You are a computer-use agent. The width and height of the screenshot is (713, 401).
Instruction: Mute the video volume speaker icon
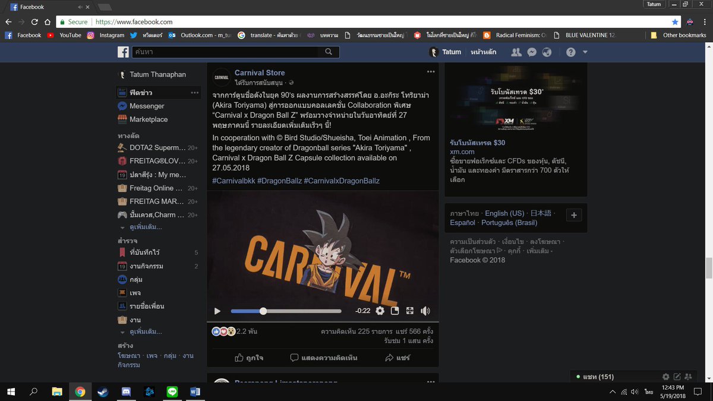(425, 311)
